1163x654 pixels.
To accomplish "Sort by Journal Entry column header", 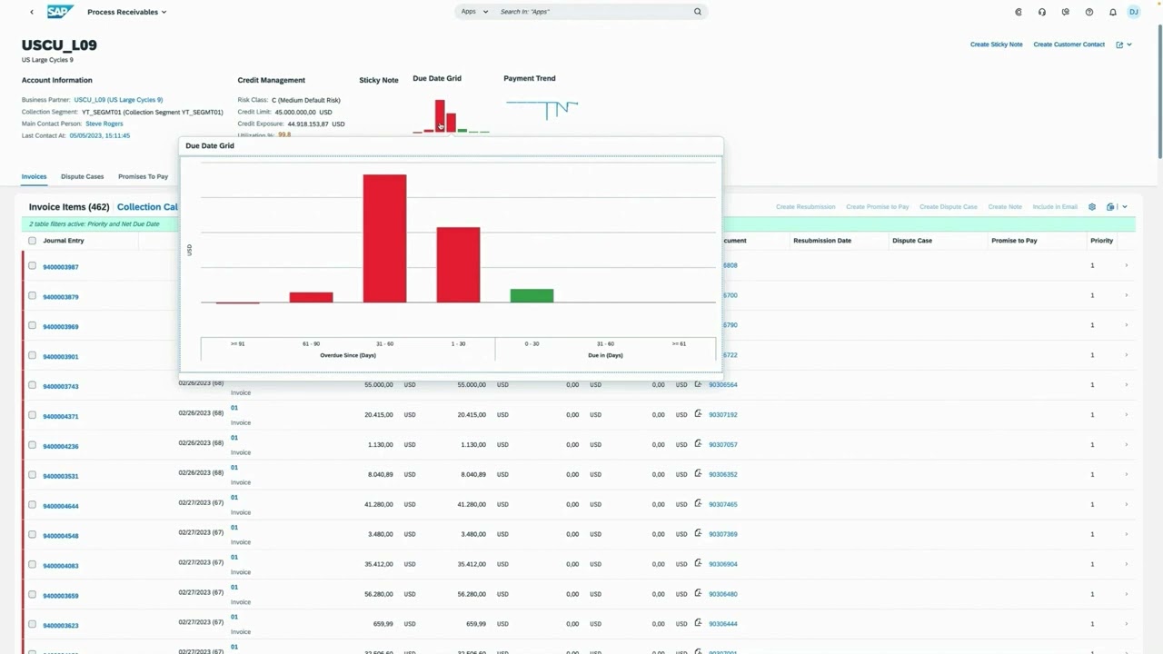I will 64,241.
